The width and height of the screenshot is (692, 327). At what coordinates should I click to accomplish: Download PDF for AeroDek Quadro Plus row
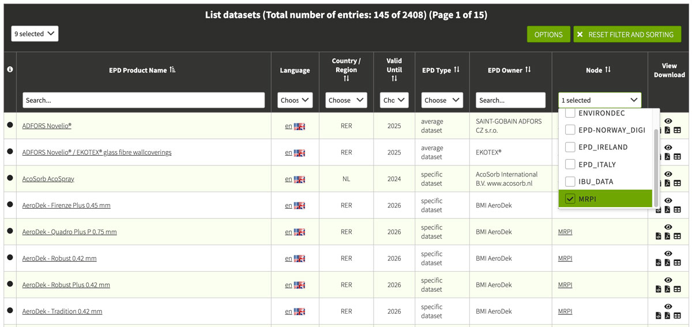tap(668, 236)
